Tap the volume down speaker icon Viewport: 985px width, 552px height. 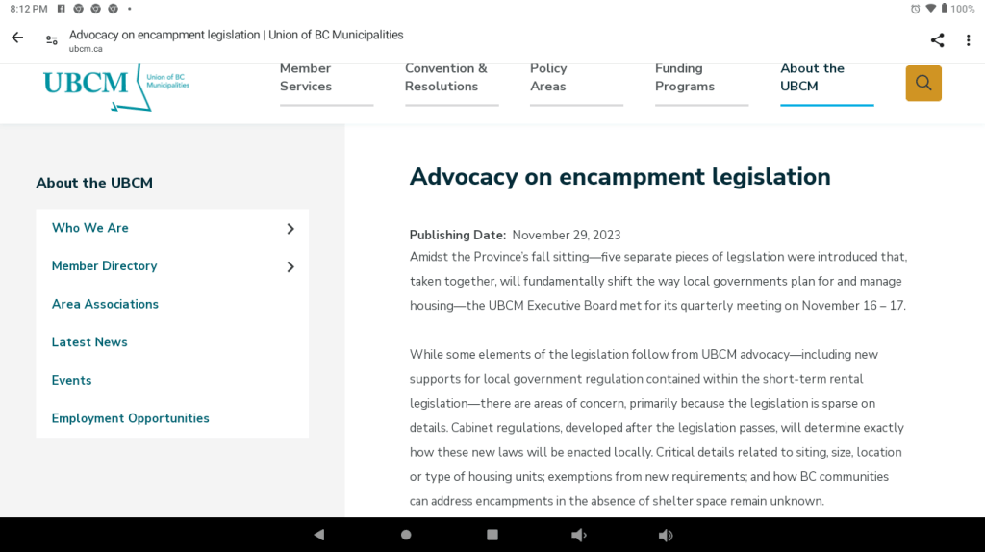[578, 535]
